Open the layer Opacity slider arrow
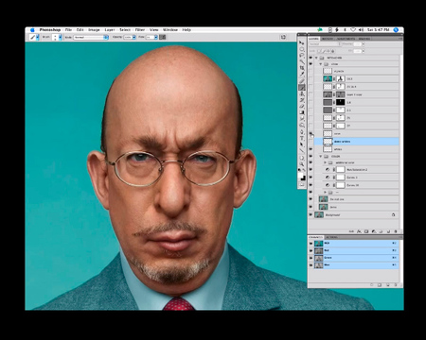The width and height of the screenshot is (426, 340). (364, 44)
